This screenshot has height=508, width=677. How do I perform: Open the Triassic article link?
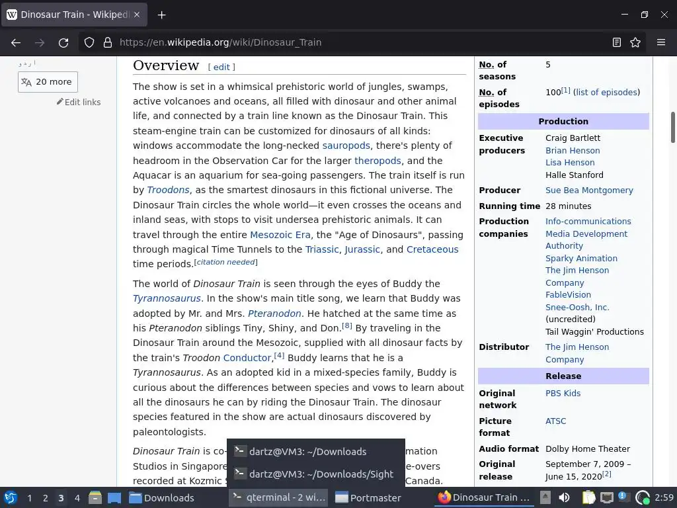(322, 249)
